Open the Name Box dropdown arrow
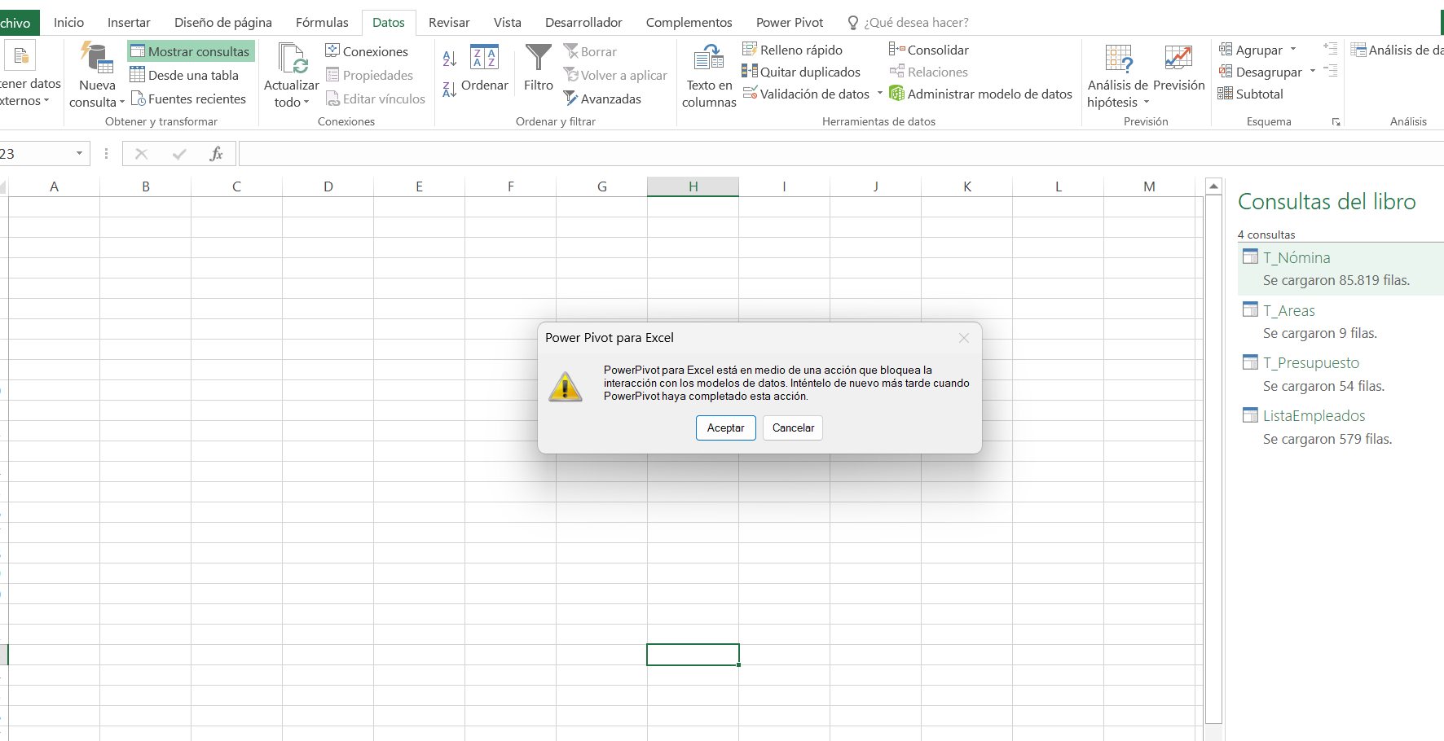This screenshot has height=741, width=1444. point(79,153)
